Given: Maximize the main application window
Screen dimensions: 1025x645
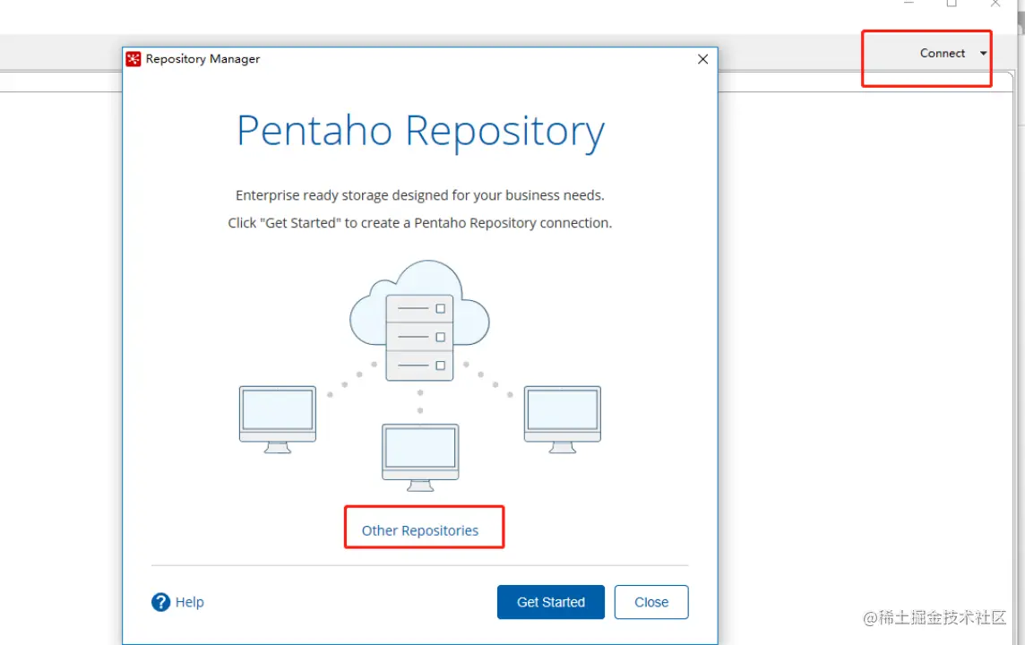Looking at the screenshot, I should [952, 4].
